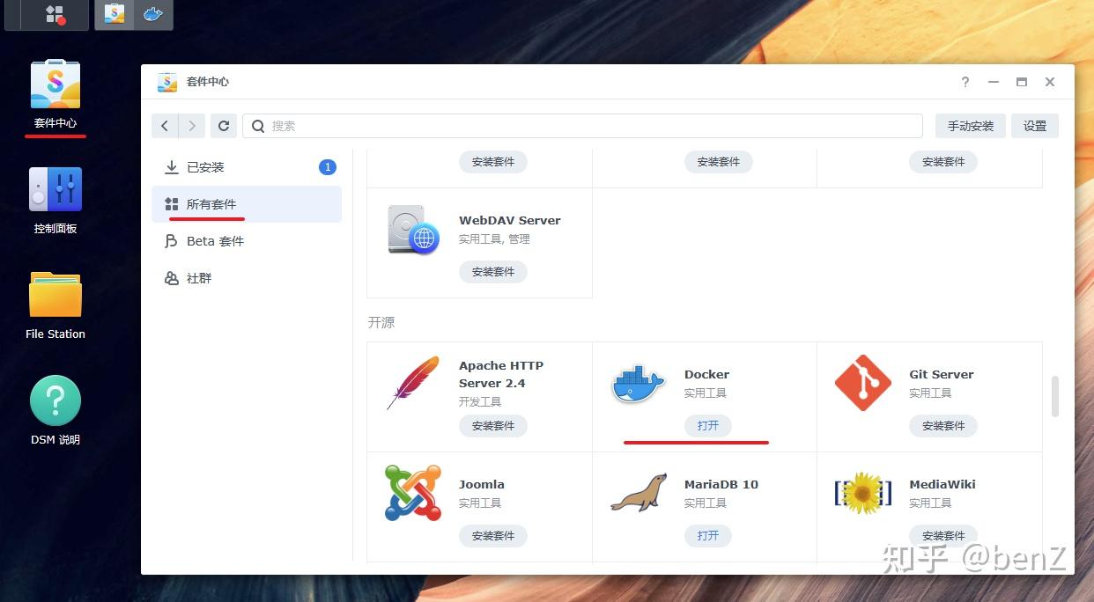Select the Joomla package icon
Viewport: 1094px width, 602px height.
tap(411, 492)
